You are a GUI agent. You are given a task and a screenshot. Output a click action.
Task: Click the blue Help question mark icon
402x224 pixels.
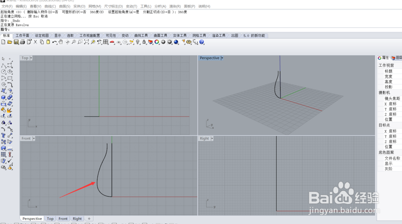pos(202,42)
